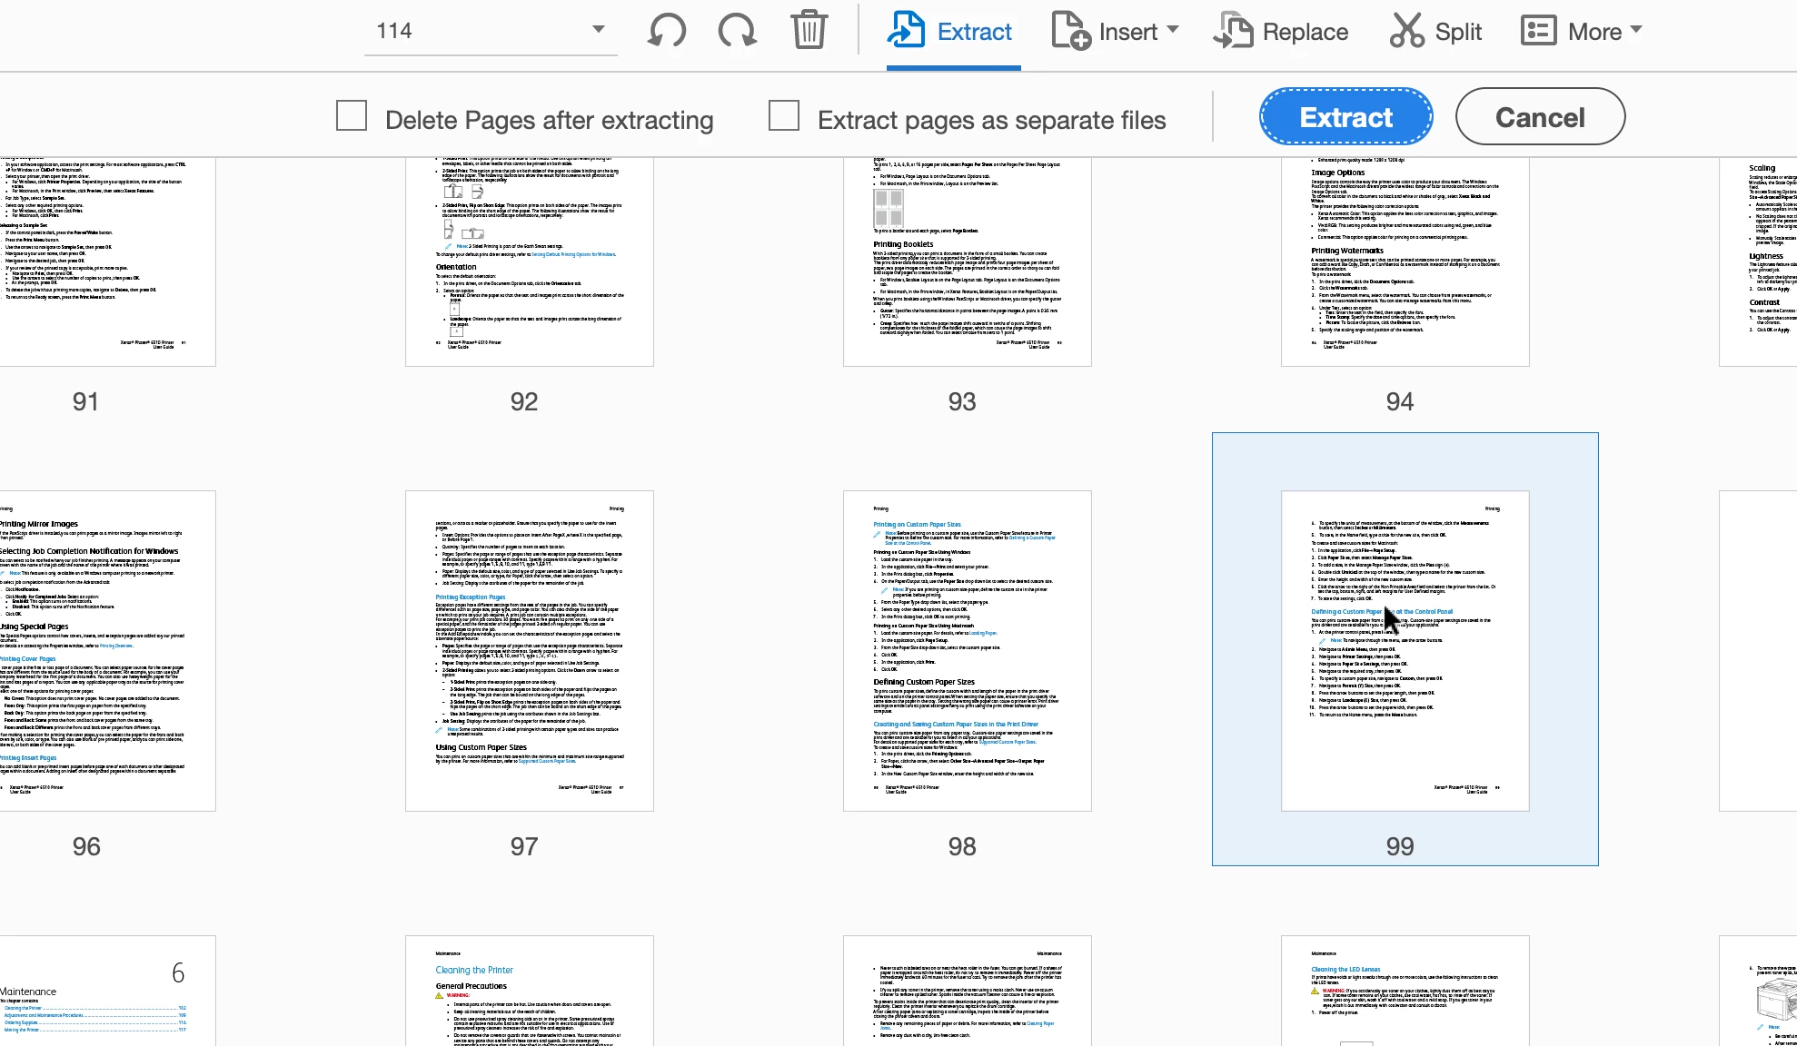This screenshot has width=1797, height=1046.
Task: Select page 93 thumbnail
Action: 967,261
